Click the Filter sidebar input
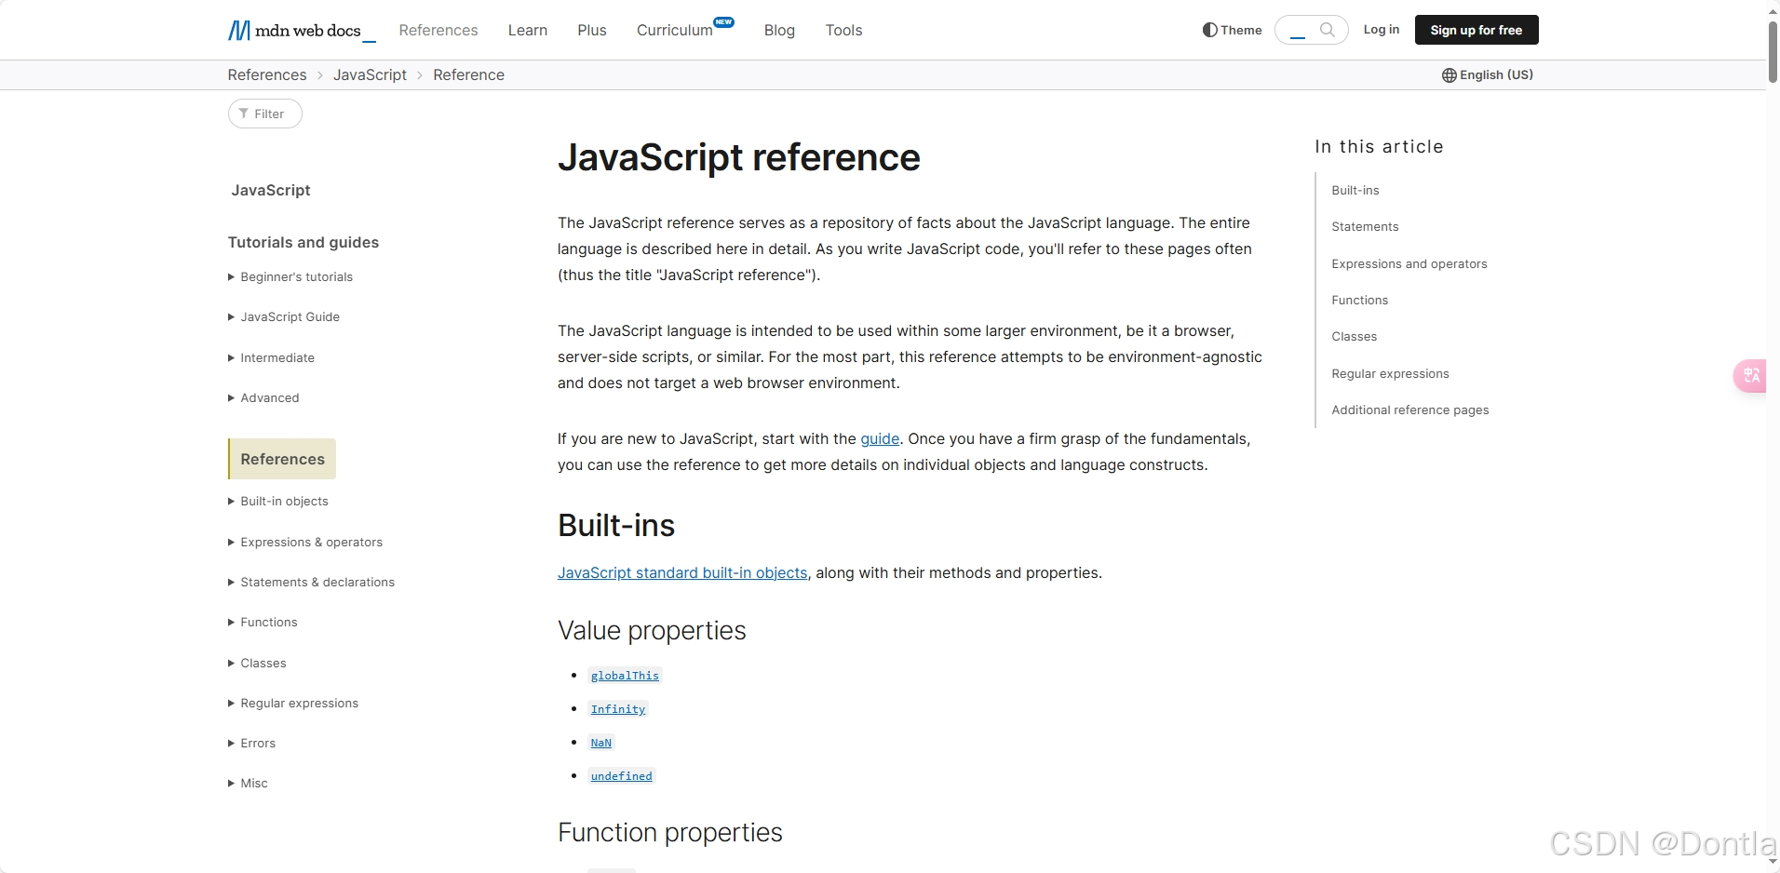The height and width of the screenshot is (873, 1780). [x=265, y=114]
